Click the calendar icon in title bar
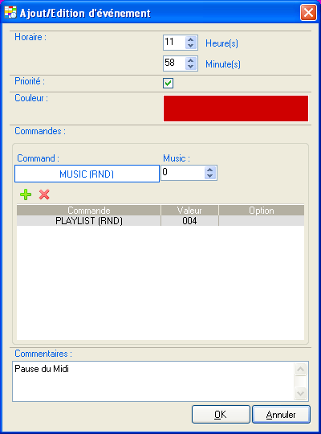This screenshot has height=434, width=321. pos(10,12)
